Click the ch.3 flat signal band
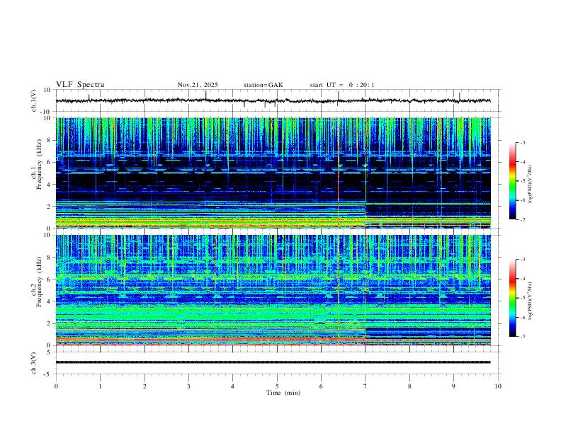Screen dimensions: 561x433 (273, 362)
